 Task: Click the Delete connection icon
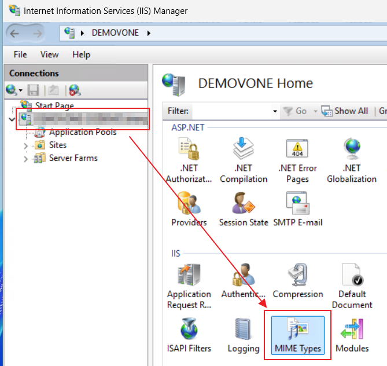click(75, 90)
